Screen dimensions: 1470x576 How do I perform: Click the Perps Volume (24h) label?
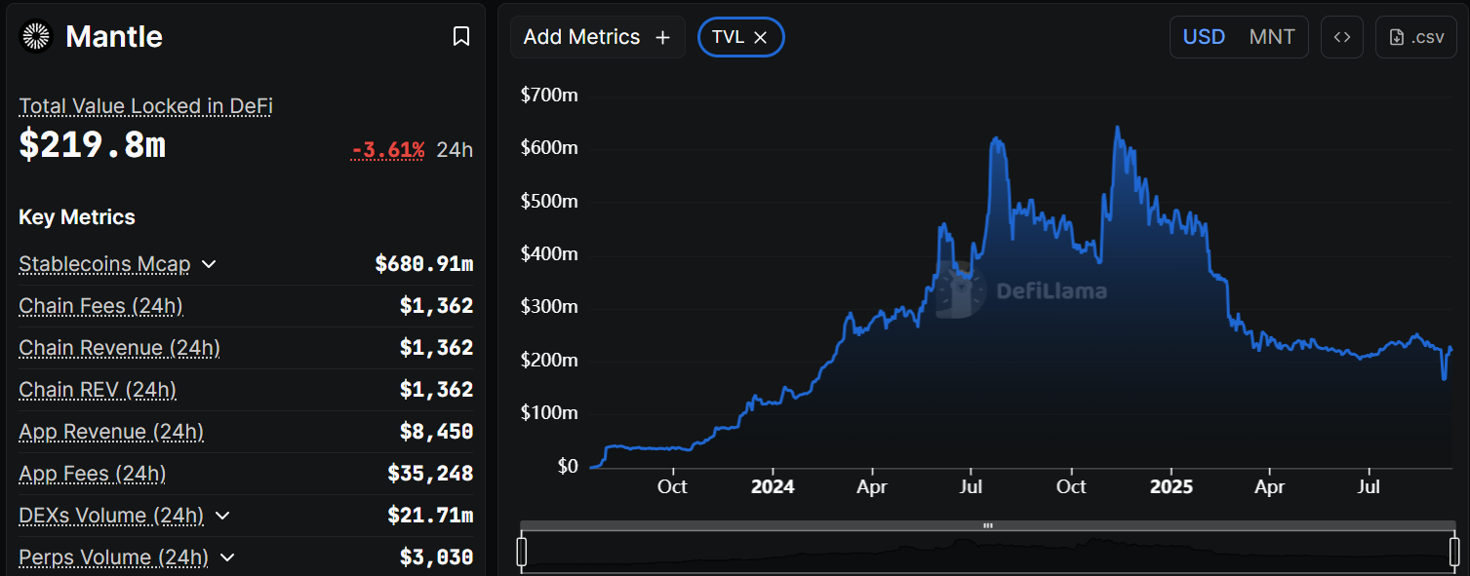point(114,557)
